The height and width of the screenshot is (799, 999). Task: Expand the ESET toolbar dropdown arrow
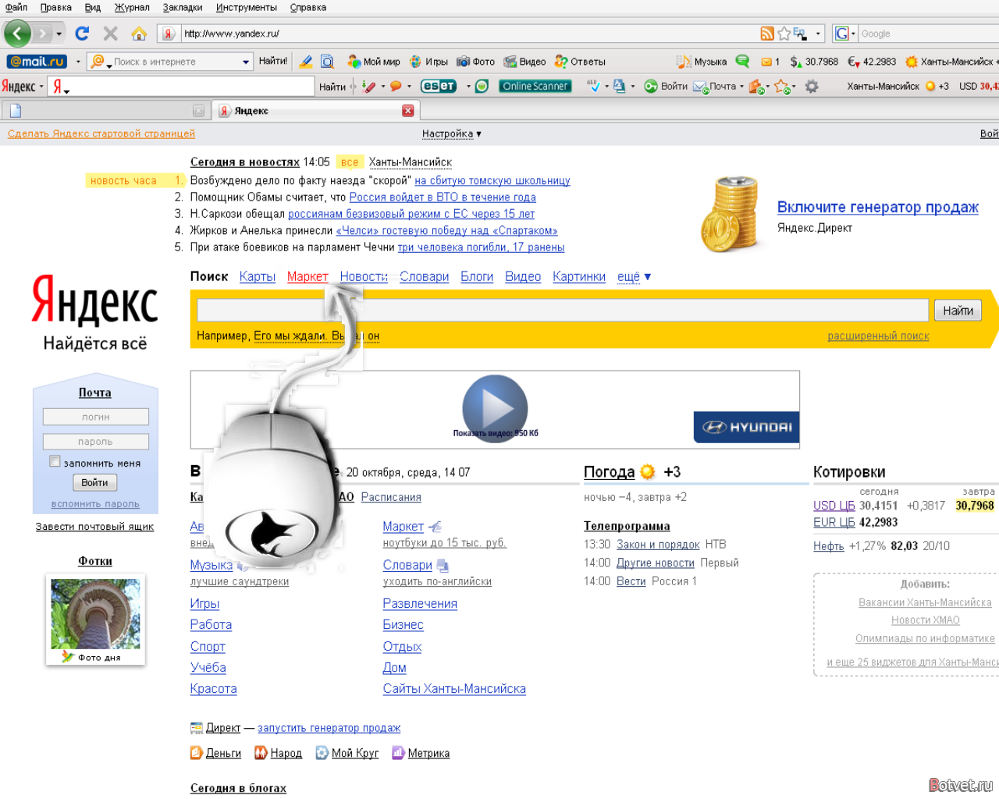click(x=468, y=86)
